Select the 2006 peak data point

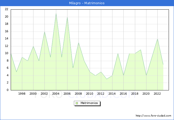tap(67, 17)
